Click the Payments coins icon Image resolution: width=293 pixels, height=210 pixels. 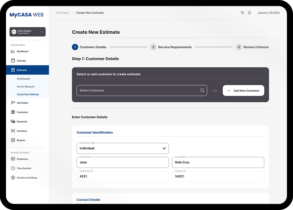(13, 121)
